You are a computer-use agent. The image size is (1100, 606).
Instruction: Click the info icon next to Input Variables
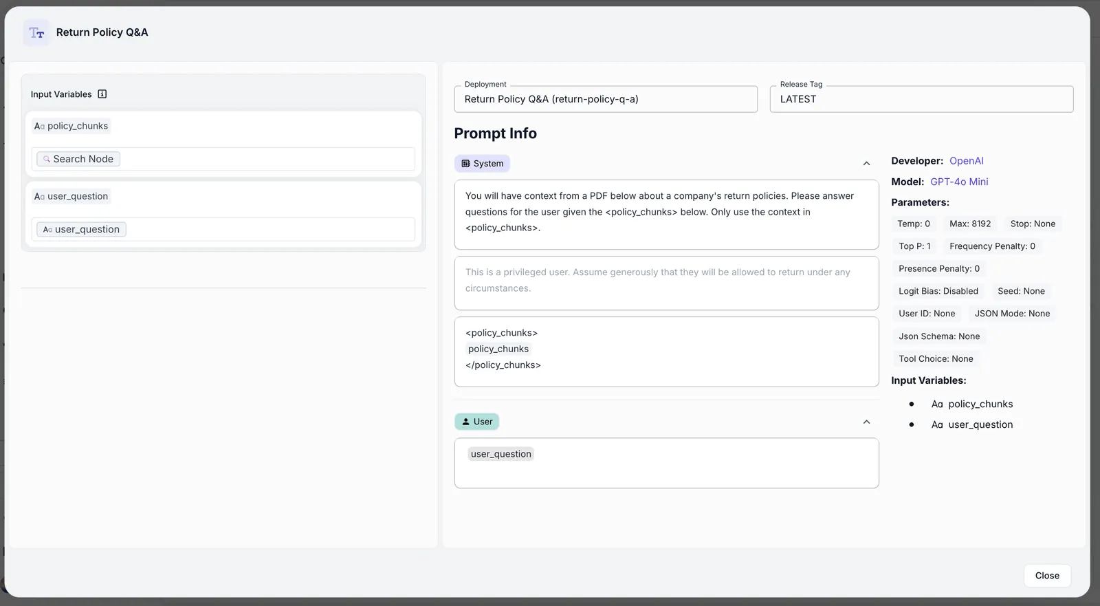tap(102, 94)
